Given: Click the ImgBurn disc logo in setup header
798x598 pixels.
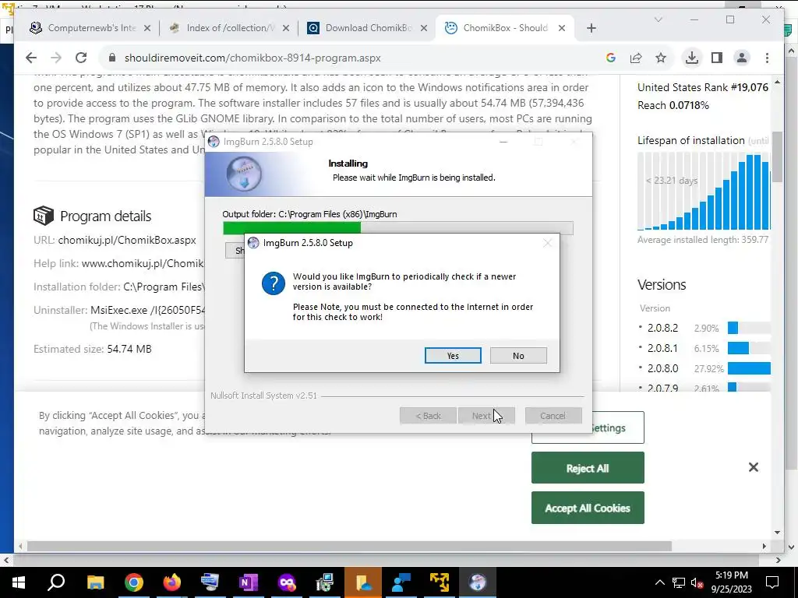Looking at the screenshot, I should 244,174.
